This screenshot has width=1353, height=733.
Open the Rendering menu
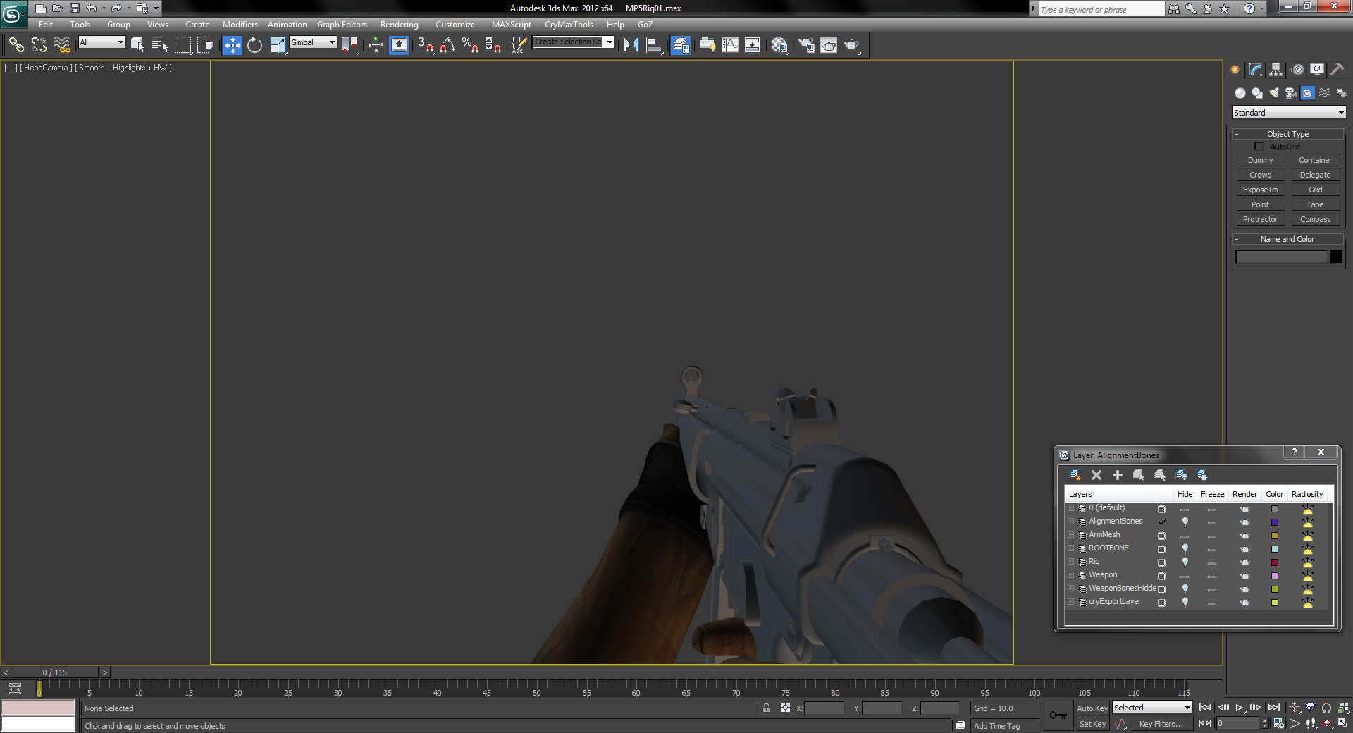[x=400, y=25]
